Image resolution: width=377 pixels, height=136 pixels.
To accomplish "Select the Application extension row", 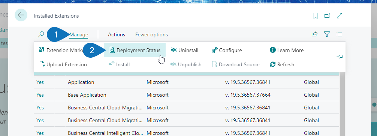I will [186, 82].
